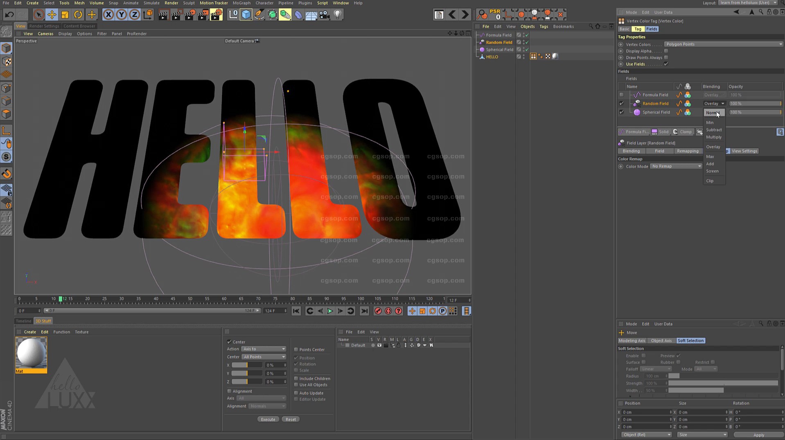785x440 pixels.
Task: Enable the Draw Points Always checkbox
Action: [x=666, y=58]
